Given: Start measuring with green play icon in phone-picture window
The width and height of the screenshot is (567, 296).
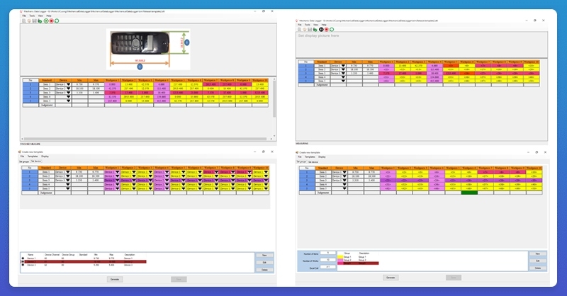Looking at the screenshot, I should [46, 21].
